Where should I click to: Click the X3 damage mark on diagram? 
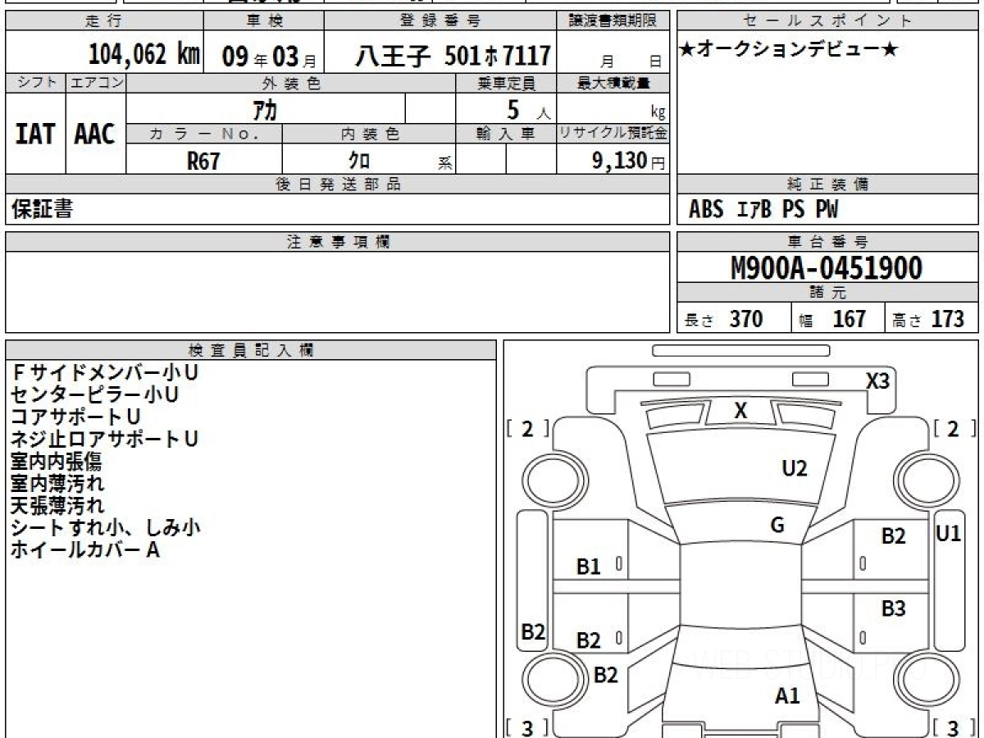[x=877, y=380]
